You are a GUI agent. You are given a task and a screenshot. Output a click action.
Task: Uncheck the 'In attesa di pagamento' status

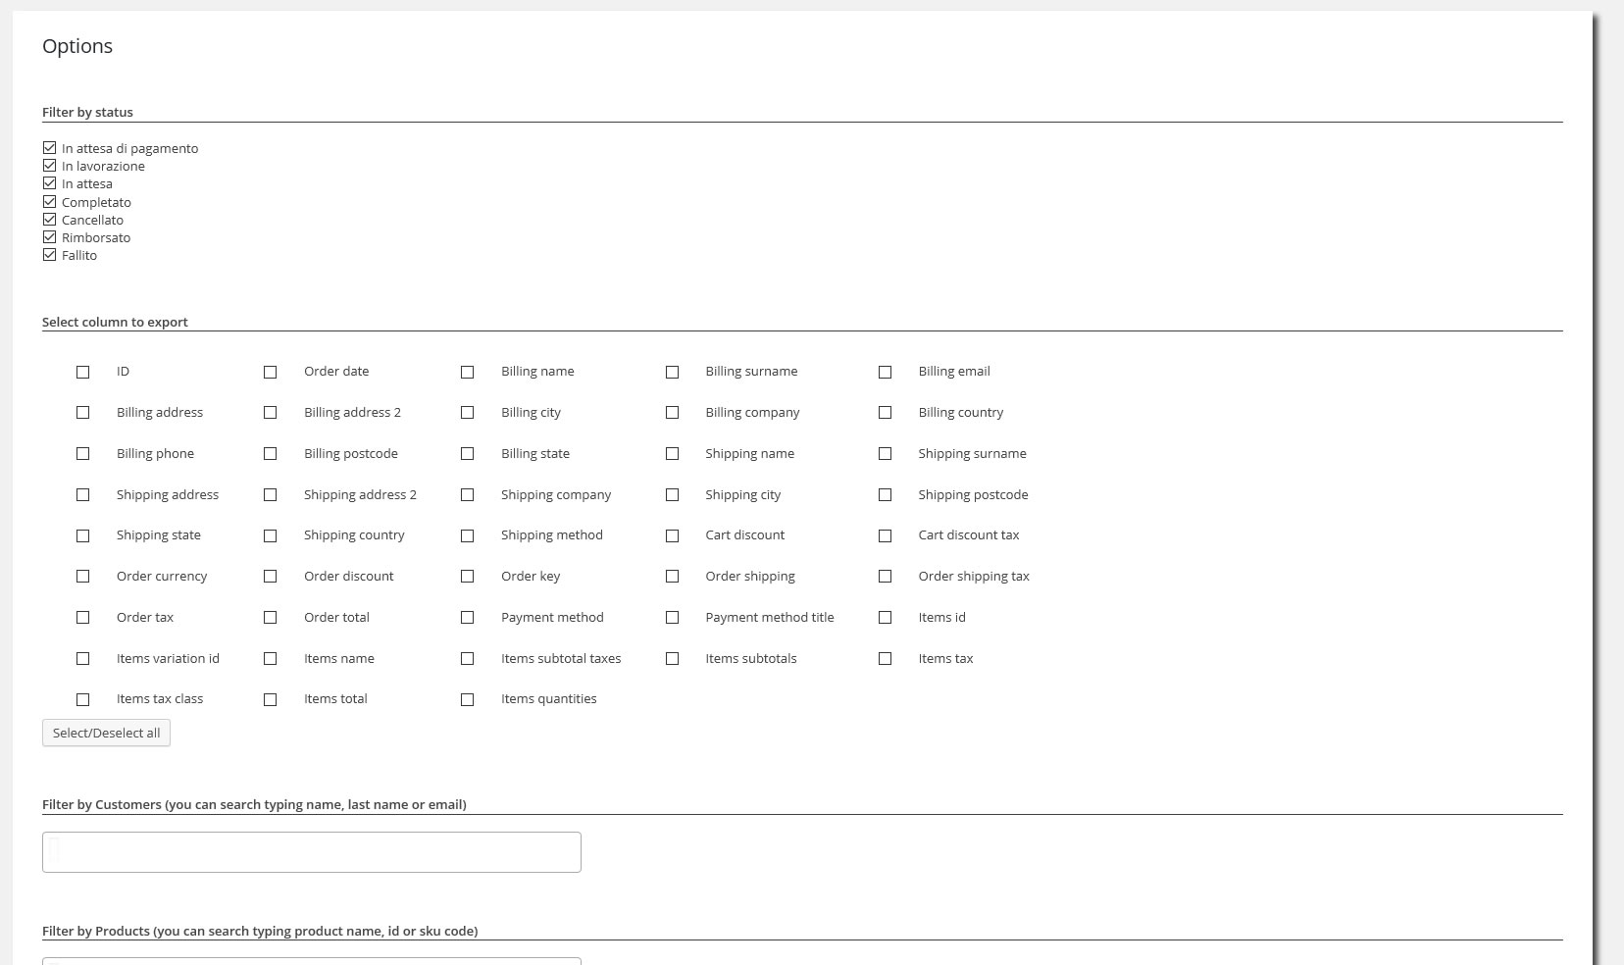(50, 148)
